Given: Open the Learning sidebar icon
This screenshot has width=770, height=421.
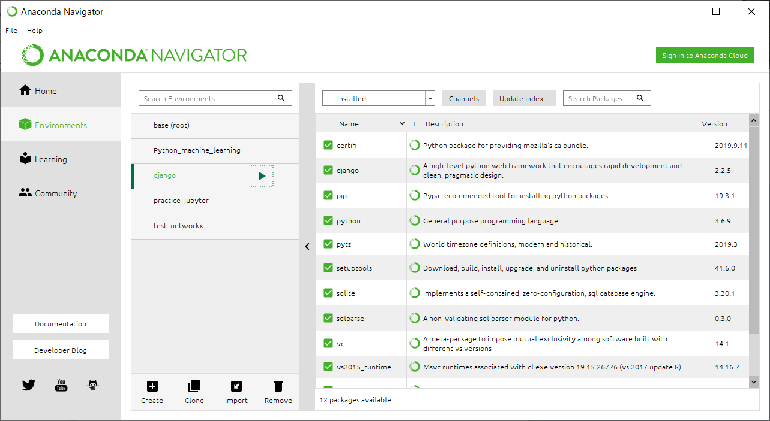Looking at the screenshot, I should pos(25,159).
